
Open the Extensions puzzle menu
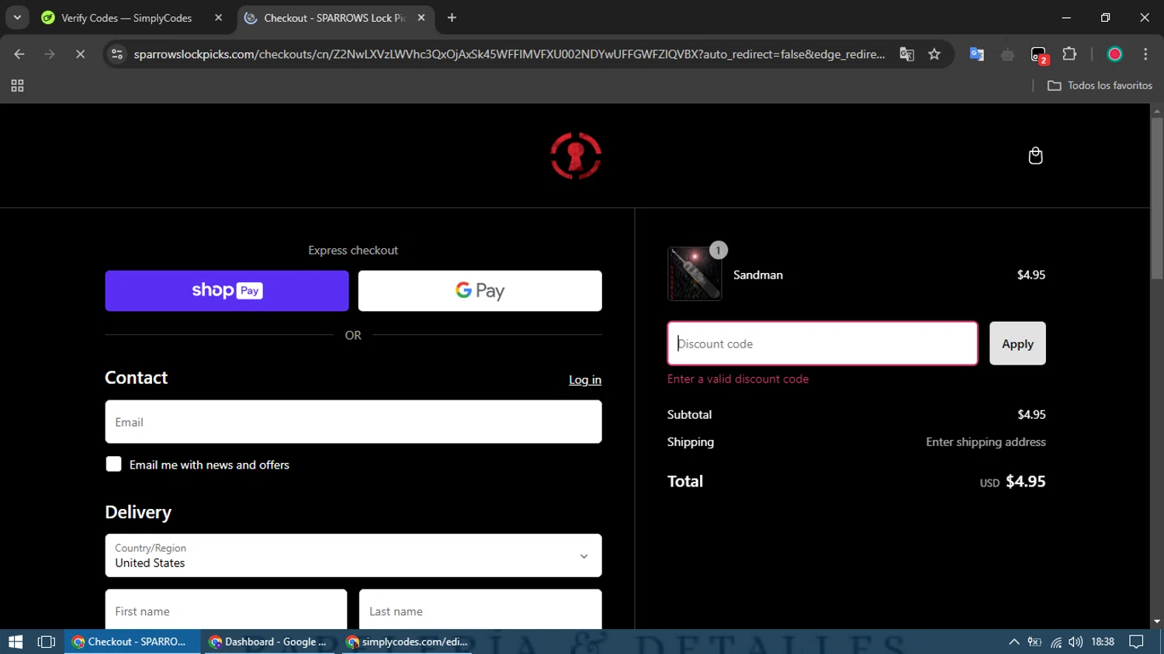(1069, 54)
